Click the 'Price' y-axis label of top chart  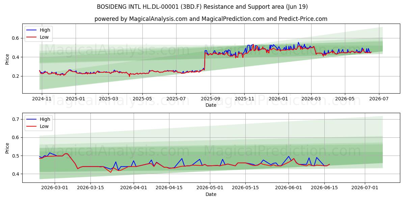[7, 59]
